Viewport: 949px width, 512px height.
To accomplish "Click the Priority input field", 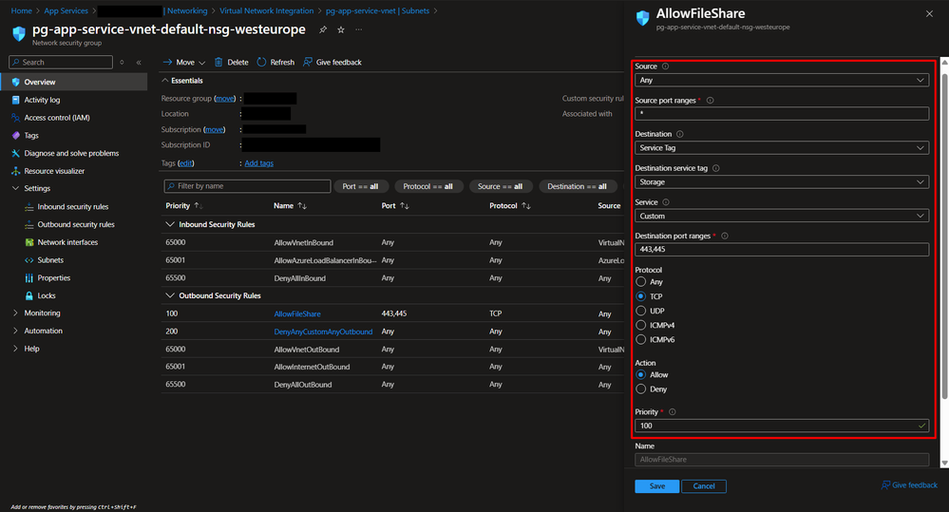I will pos(782,427).
